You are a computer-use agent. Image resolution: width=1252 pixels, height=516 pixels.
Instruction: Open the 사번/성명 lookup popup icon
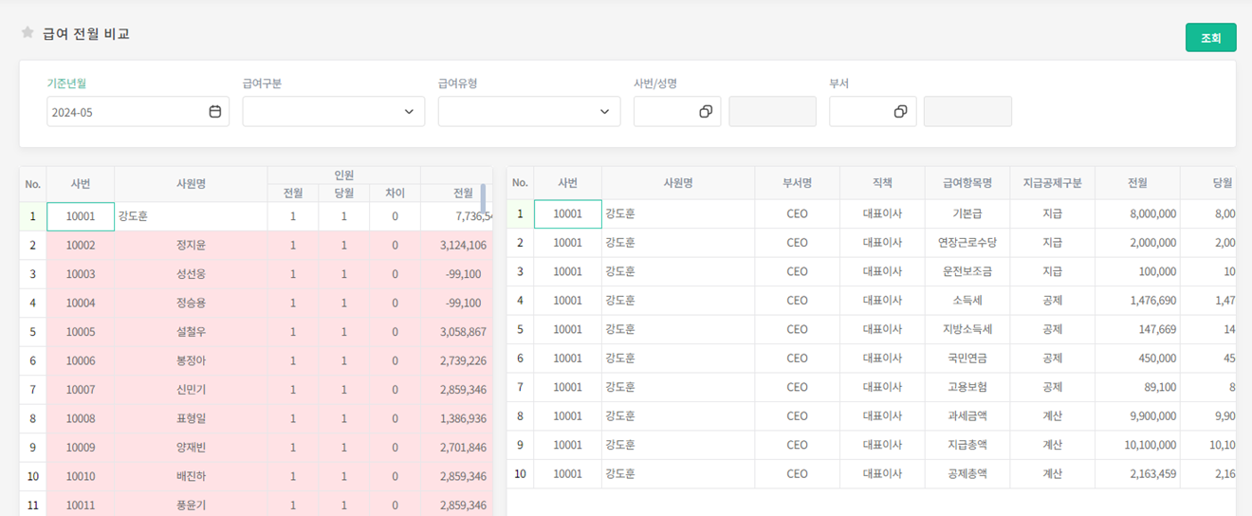pyautogui.click(x=706, y=112)
